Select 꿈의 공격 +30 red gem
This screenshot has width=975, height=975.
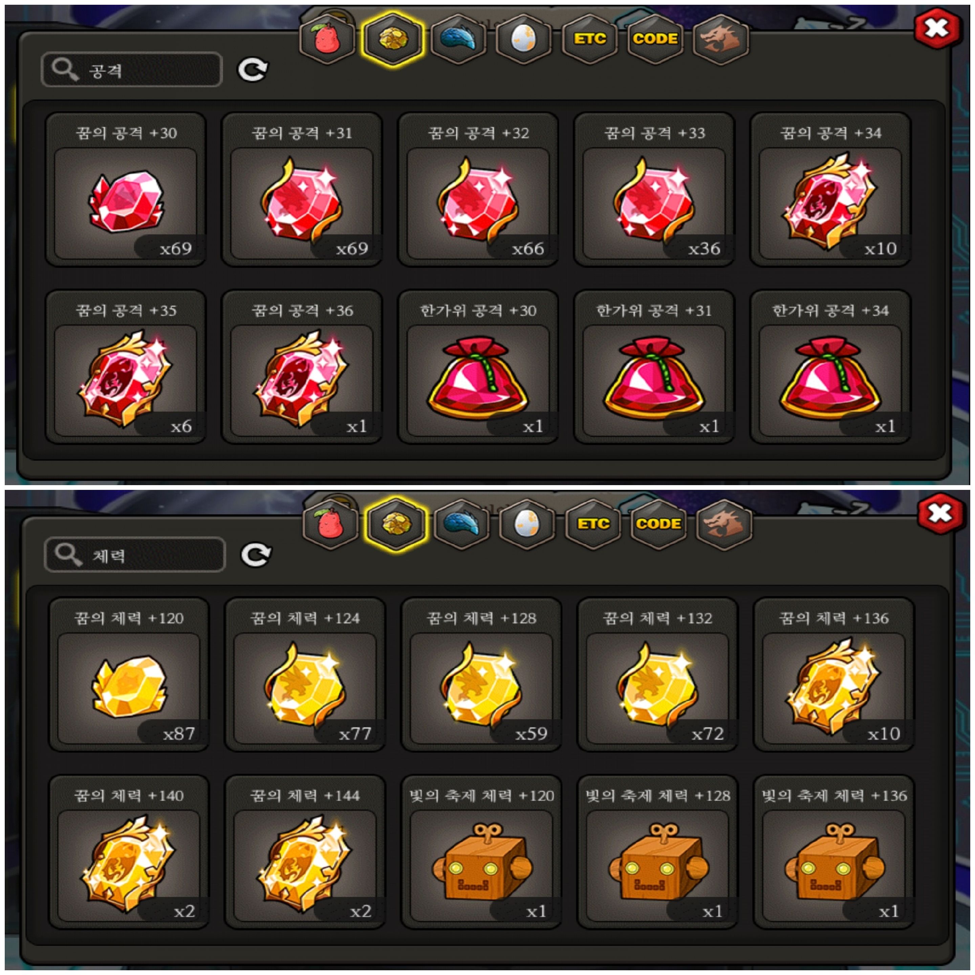[x=126, y=189]
